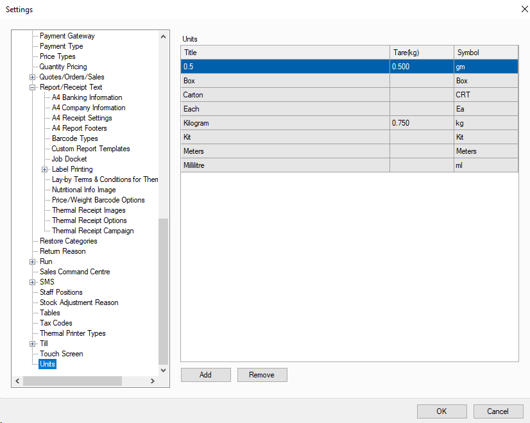
Task: Select Label Printing tree item
Action: click(73, 169)
